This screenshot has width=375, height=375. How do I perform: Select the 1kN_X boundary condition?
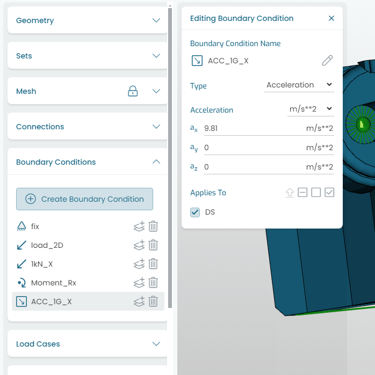[42, 264]
